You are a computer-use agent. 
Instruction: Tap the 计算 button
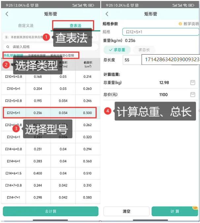click(x=175, y=211)
